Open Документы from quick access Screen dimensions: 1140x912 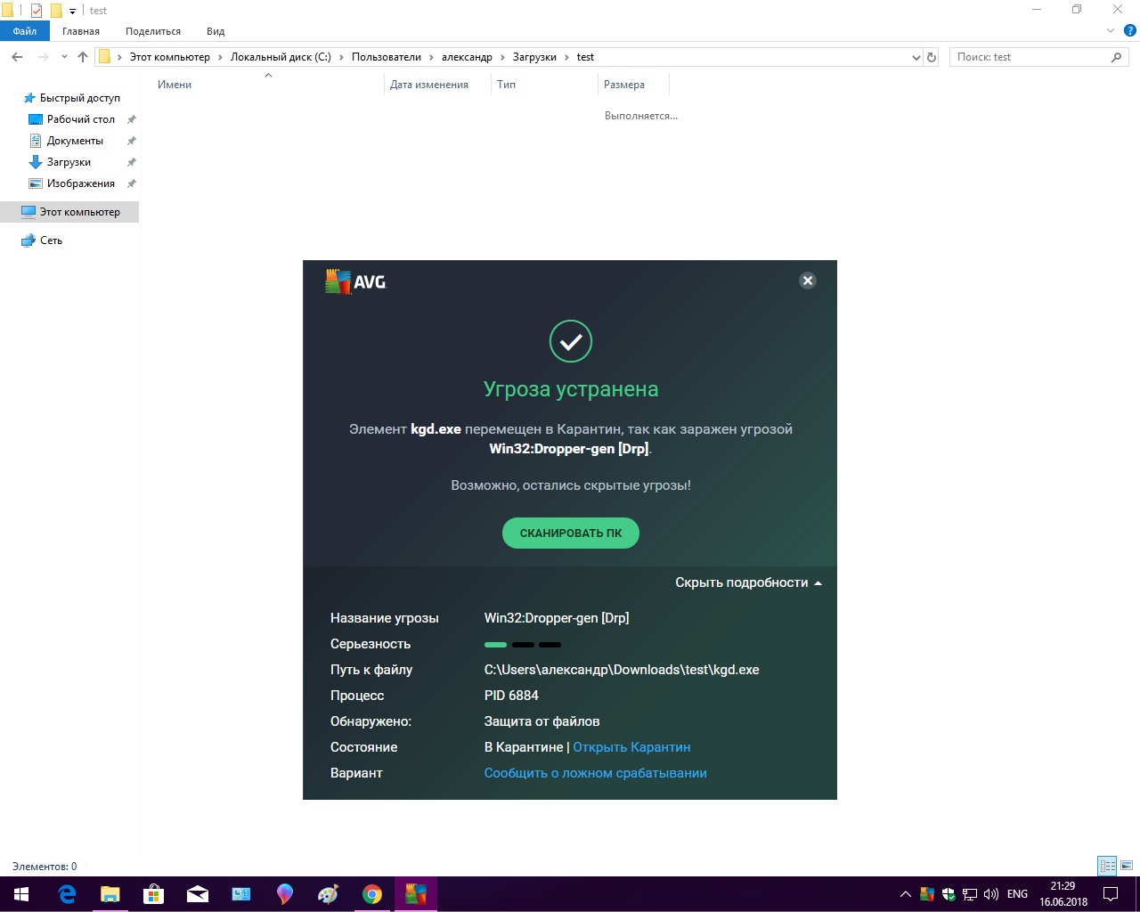click(x=75, y=141)
